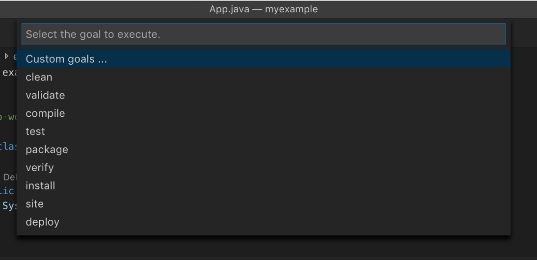Click the green comment text at left edge

click(9, 118)
